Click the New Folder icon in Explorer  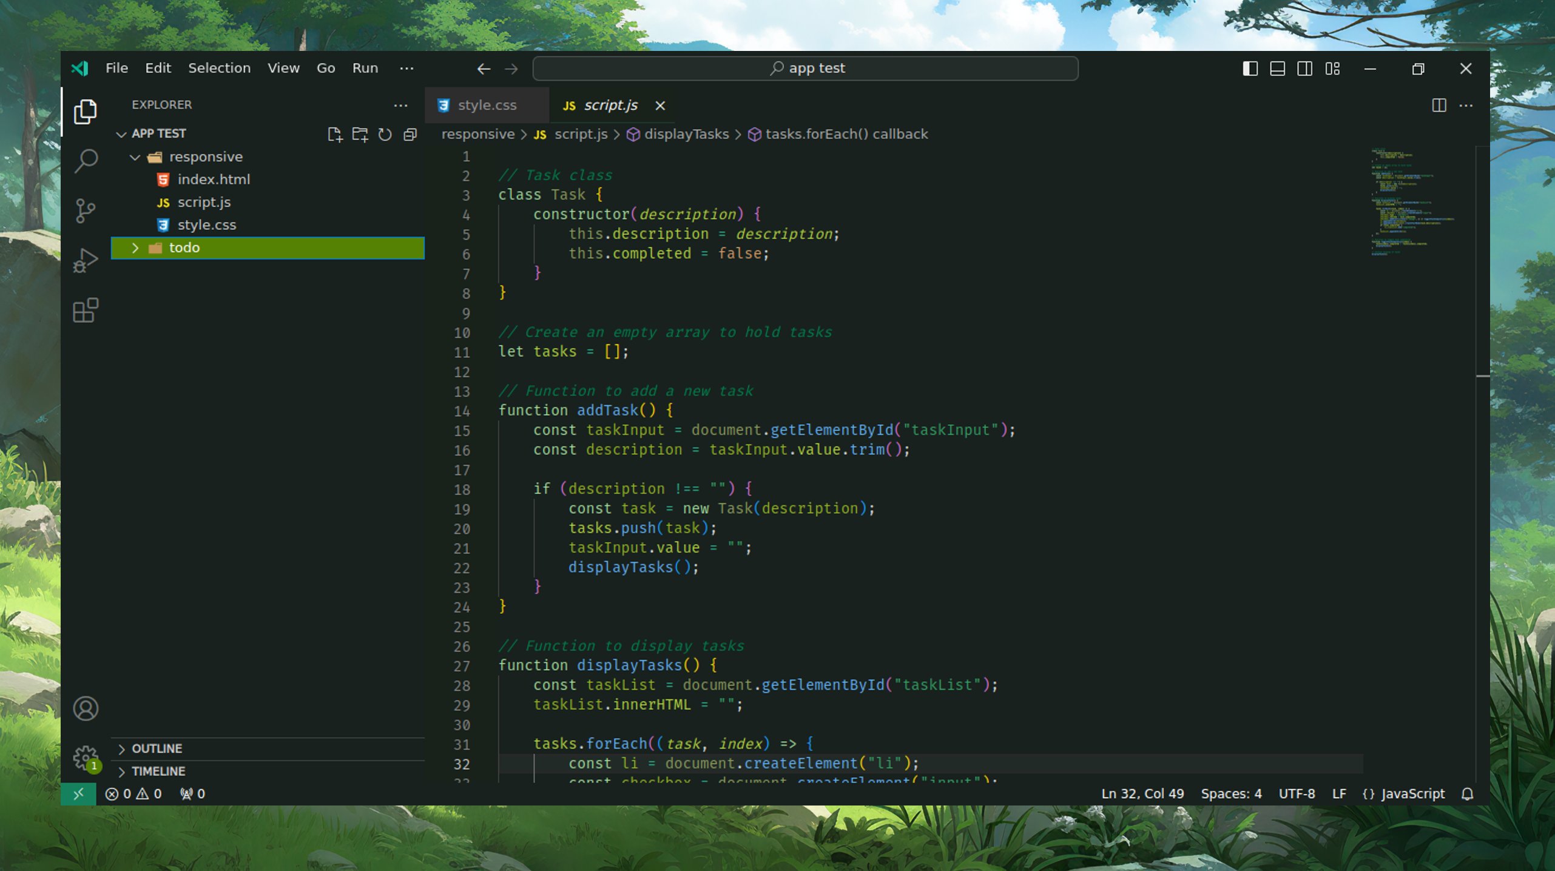(x=360, y=134)
